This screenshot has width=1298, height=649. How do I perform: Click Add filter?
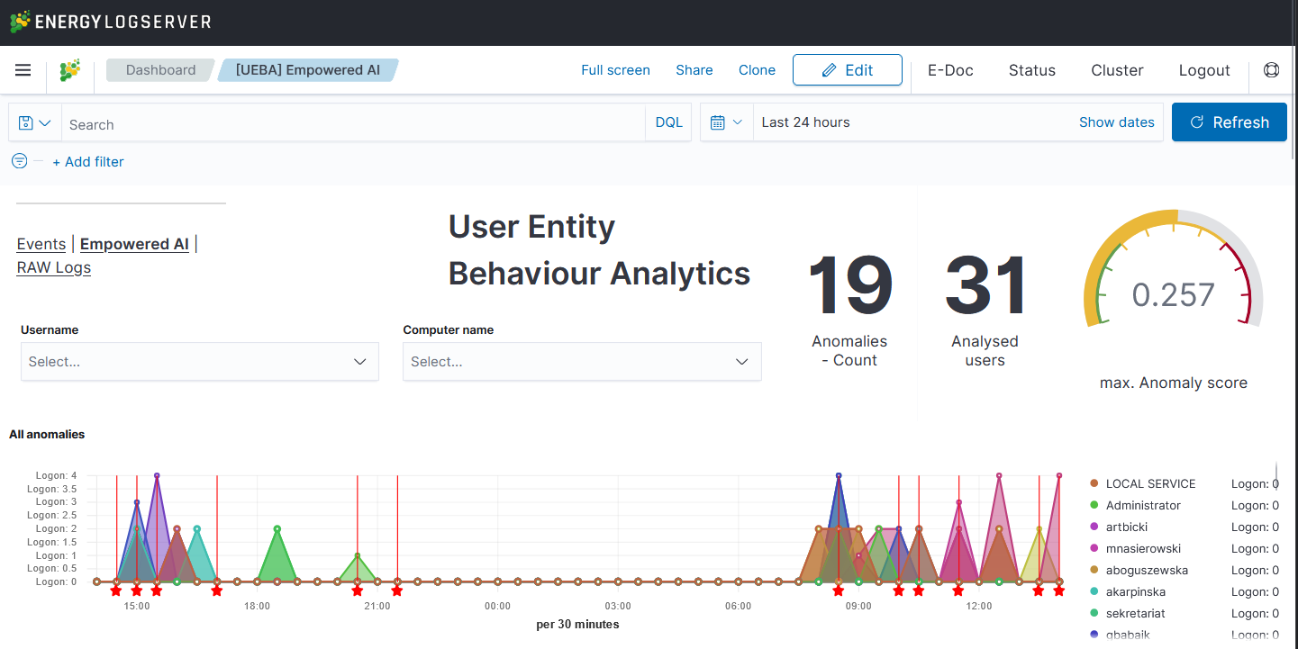[x=88, y=162]
